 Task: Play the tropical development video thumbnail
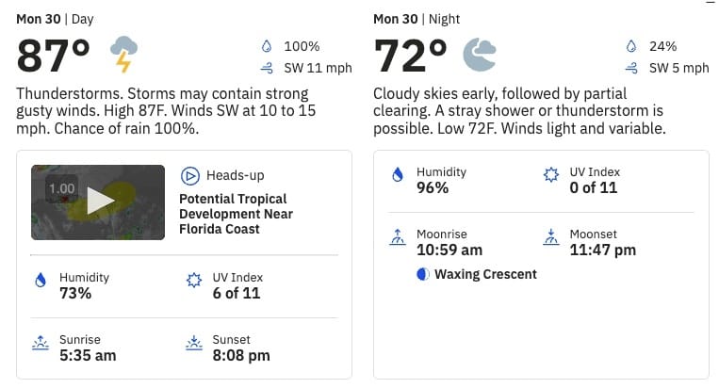[98, 202]
